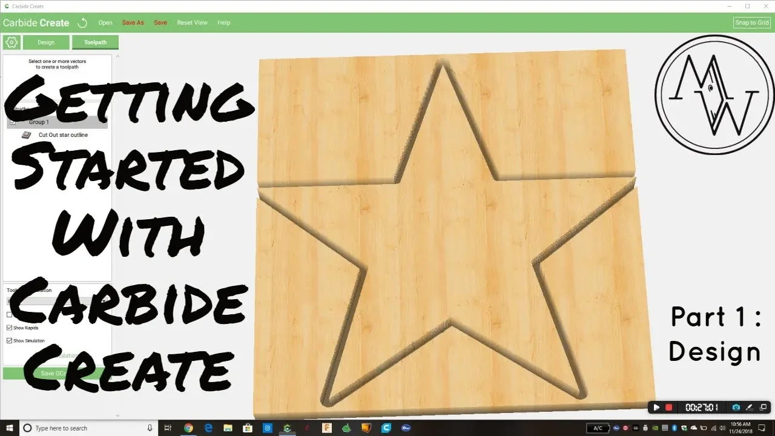Click Reset View in the top menu
The height and width of the screenshot is (436, 775).
click(192, 22)
